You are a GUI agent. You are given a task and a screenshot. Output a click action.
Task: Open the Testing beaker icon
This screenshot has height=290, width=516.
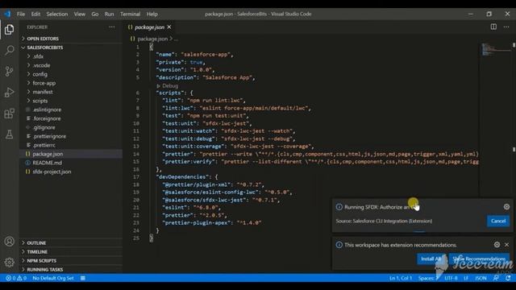(9, 135)
